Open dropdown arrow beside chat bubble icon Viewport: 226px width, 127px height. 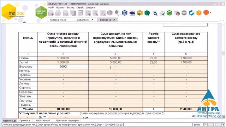click(x=210, y=13)
